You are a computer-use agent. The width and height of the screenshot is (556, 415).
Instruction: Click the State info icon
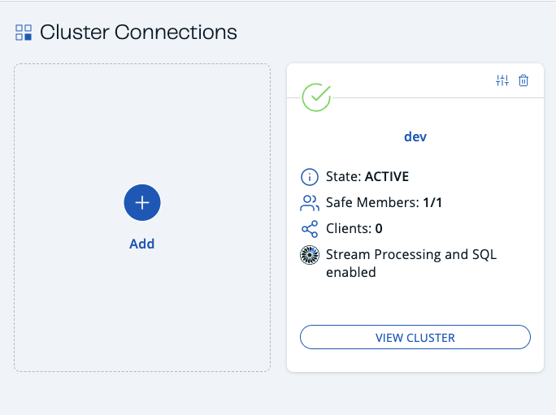pyautogui.click(x=310, y=177)
